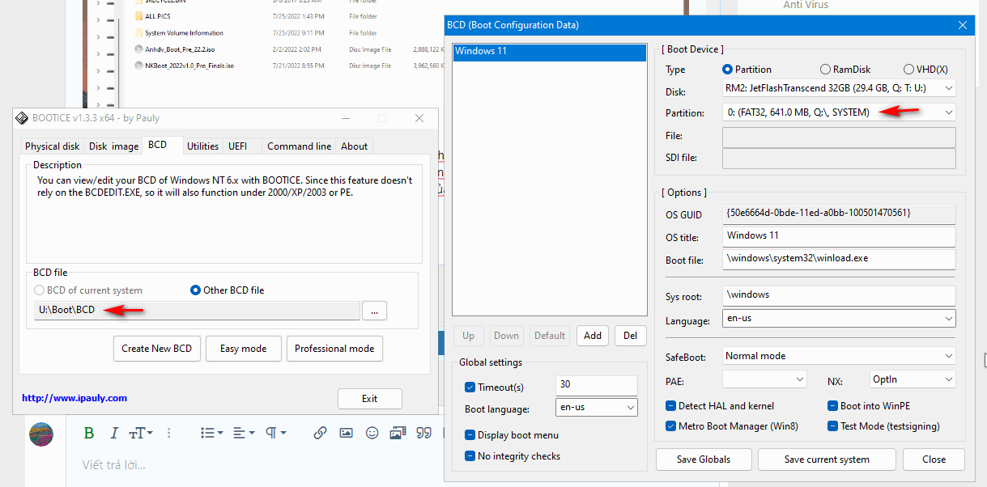Open the emoji picker in the reply editor

372,433
